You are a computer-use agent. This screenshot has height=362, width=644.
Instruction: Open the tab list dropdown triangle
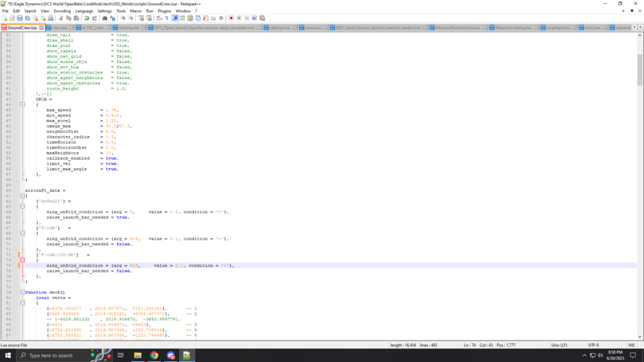point(632,11)
